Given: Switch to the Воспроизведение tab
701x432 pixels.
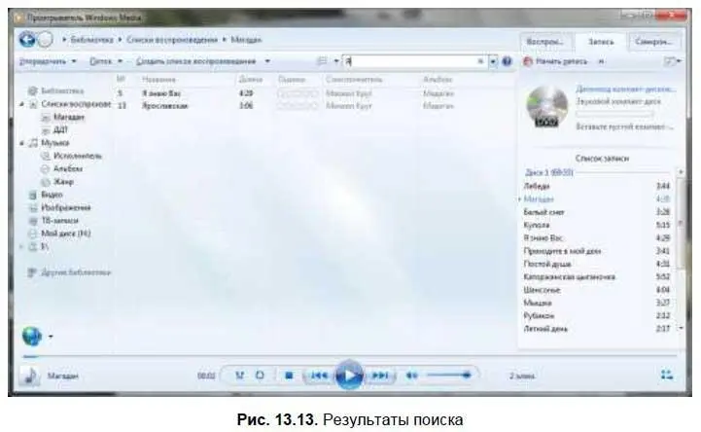Looking at the screenshot, I should click(545, 42).
